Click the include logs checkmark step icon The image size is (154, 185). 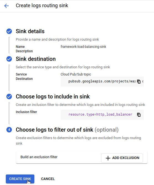click(9, 97)
